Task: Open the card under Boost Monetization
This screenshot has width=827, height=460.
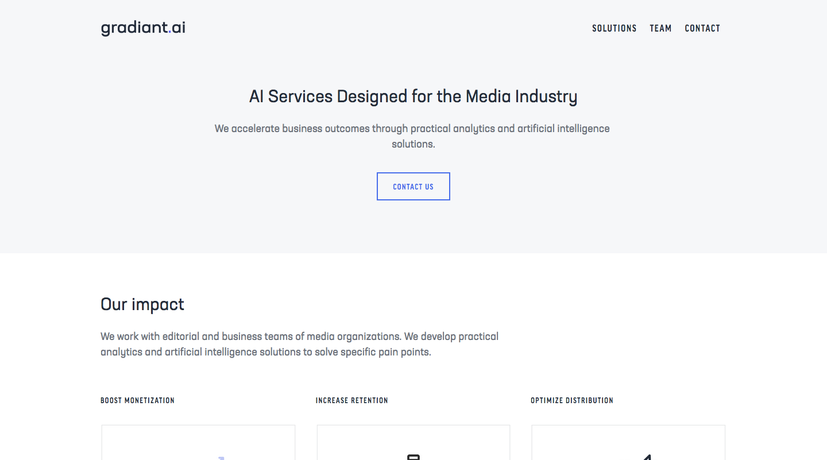Action: click(198, 442)
